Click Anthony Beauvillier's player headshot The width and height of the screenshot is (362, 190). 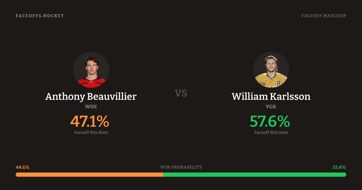[x=91, y=69]
